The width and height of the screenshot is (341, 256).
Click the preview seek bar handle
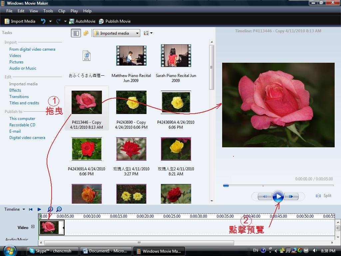(226, 185)
